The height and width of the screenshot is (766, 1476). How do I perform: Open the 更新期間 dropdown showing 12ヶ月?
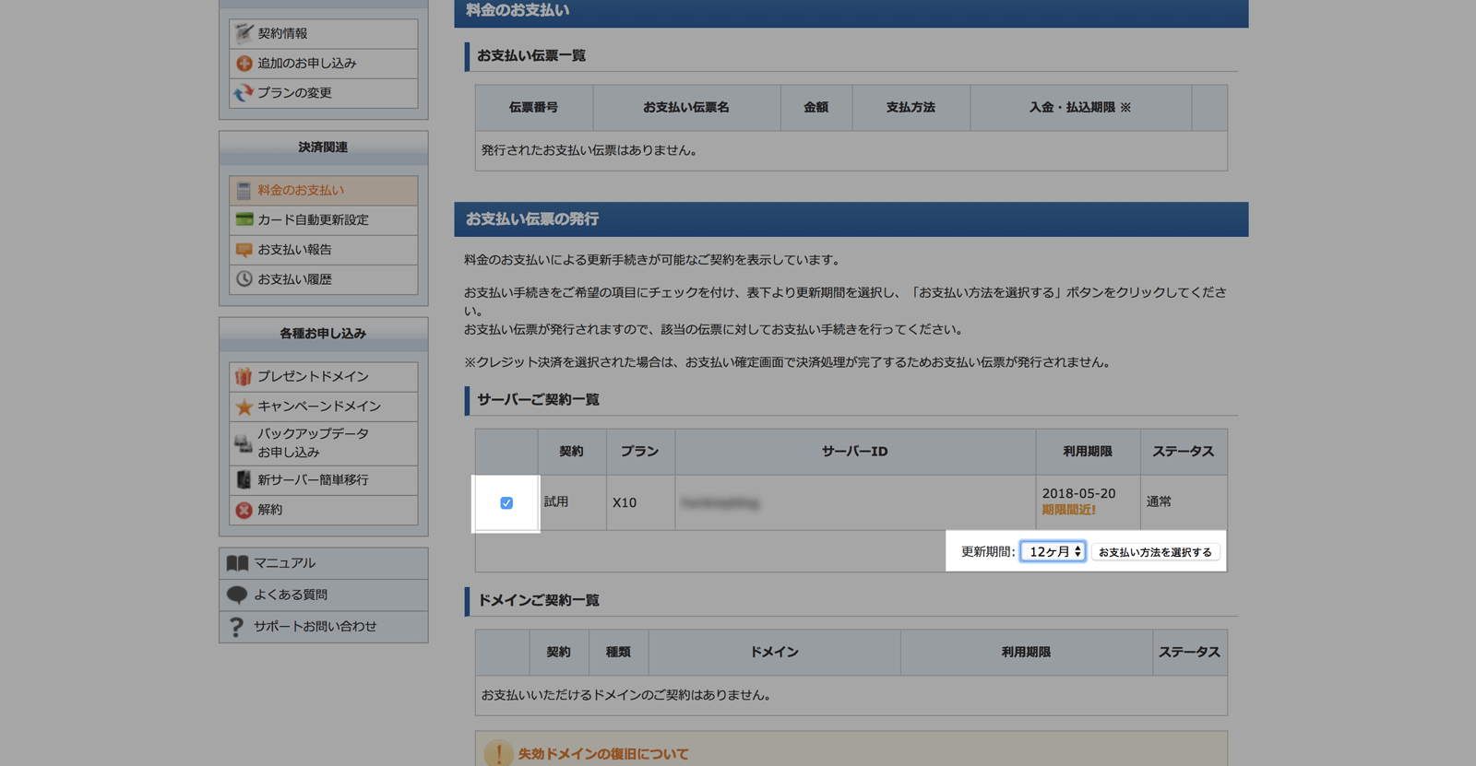[x=1053, y=551]
